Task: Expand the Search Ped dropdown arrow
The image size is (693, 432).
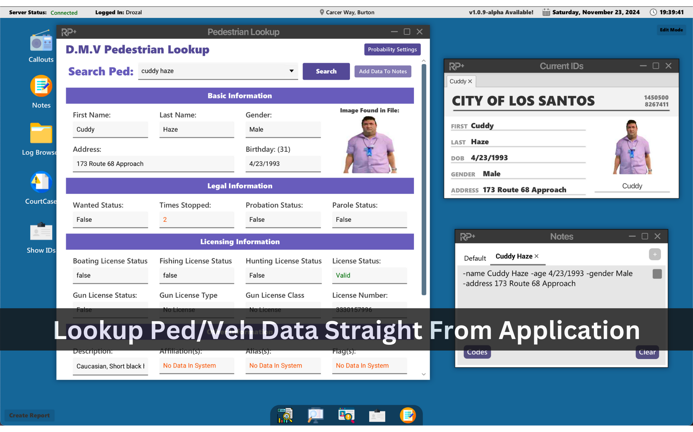Action: (291, 71)
